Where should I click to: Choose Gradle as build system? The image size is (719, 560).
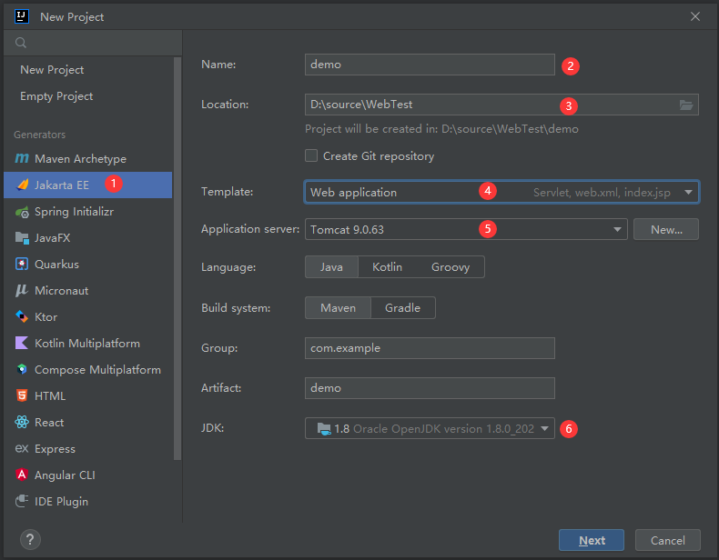tap(402, 307)
